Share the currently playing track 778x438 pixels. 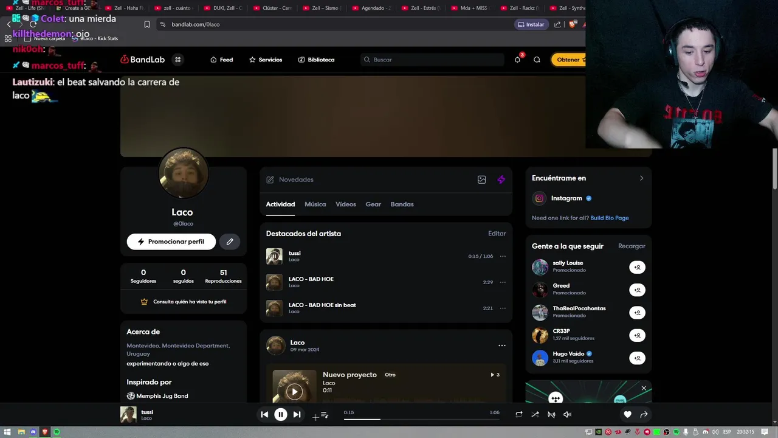tap(644, 414)
